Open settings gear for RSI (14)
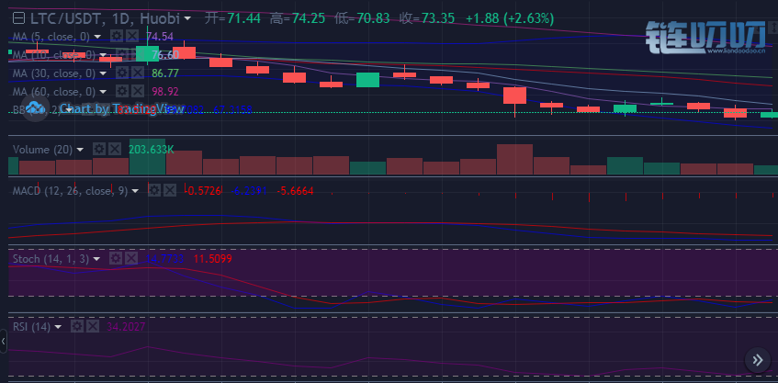 click(x=77, y=326)
